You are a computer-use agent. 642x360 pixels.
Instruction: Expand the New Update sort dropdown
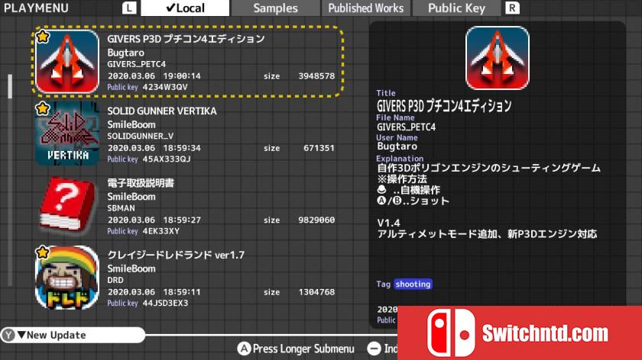point(73,335)
